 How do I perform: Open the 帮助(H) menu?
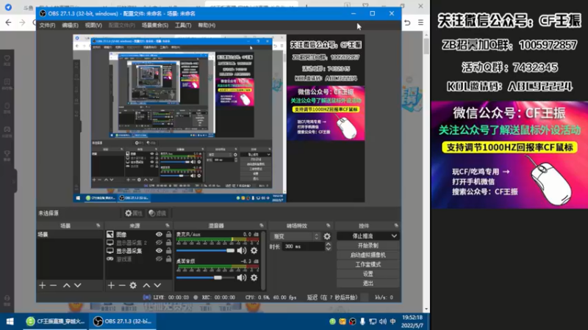(x=207, y=25)
